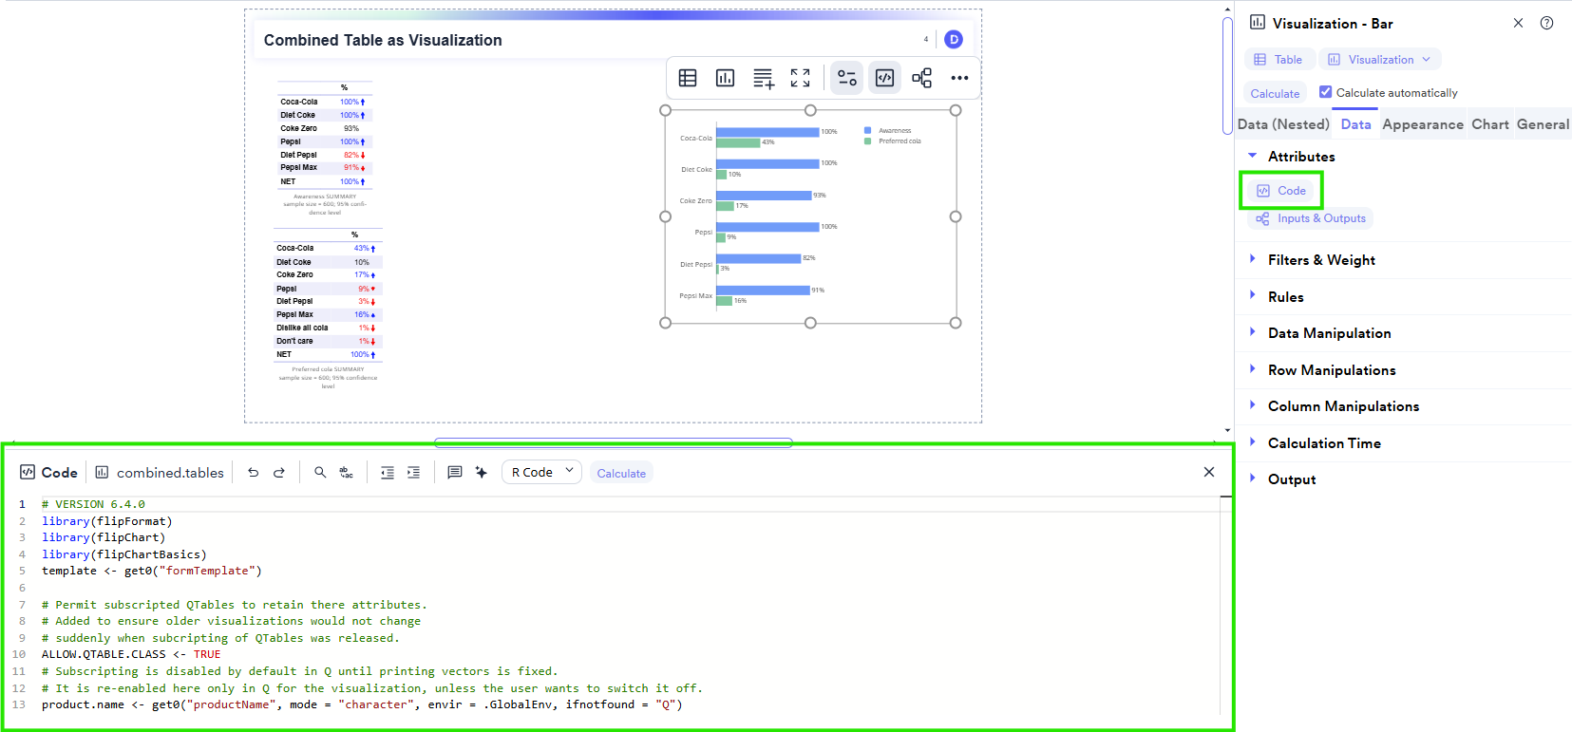Click the combined.tables name in code toolbar

pos(170,473)
